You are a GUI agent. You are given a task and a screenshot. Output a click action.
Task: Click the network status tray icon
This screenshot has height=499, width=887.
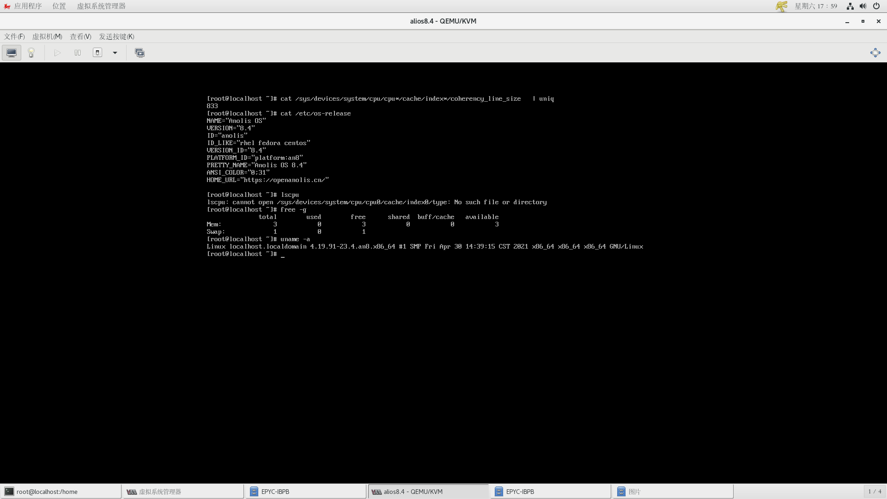tap(850, 6)
